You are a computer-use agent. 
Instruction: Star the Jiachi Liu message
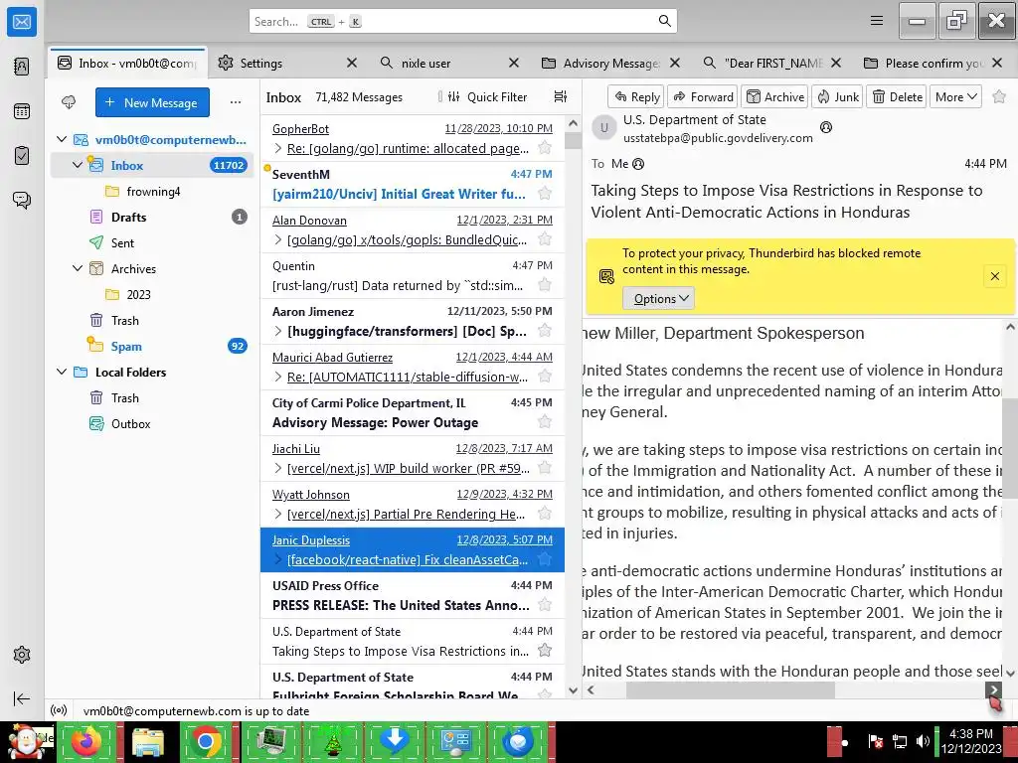click(x=545, y=468)
